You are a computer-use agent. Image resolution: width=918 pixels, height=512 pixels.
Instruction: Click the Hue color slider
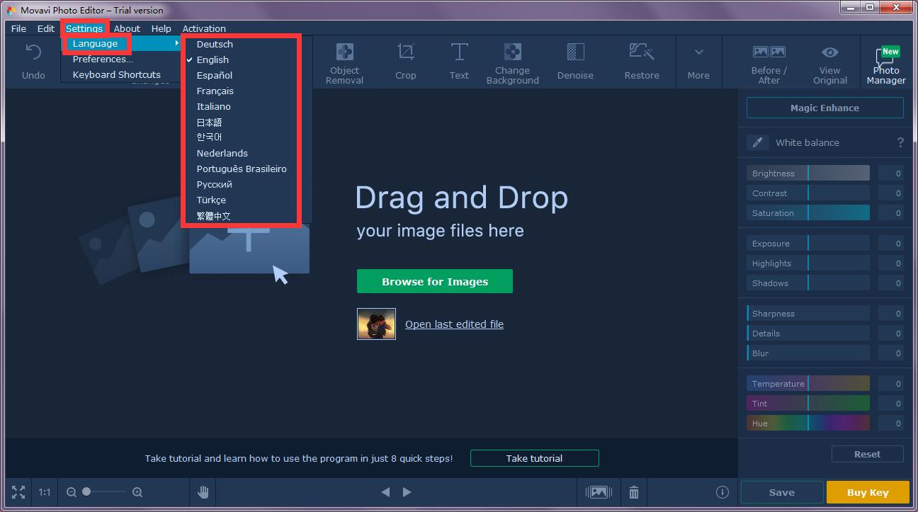coord(808,423)
